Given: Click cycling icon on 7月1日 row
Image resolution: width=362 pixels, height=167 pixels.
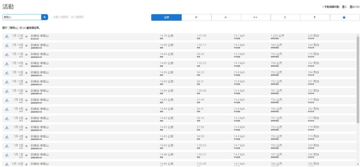Looking at the screenshot, I should [x=7, y=155].
